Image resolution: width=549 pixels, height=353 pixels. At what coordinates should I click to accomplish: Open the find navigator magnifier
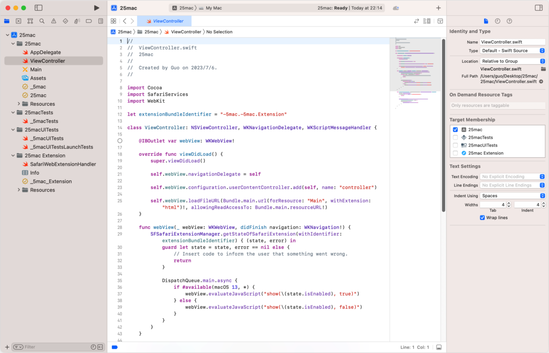[x=42, y=21]
